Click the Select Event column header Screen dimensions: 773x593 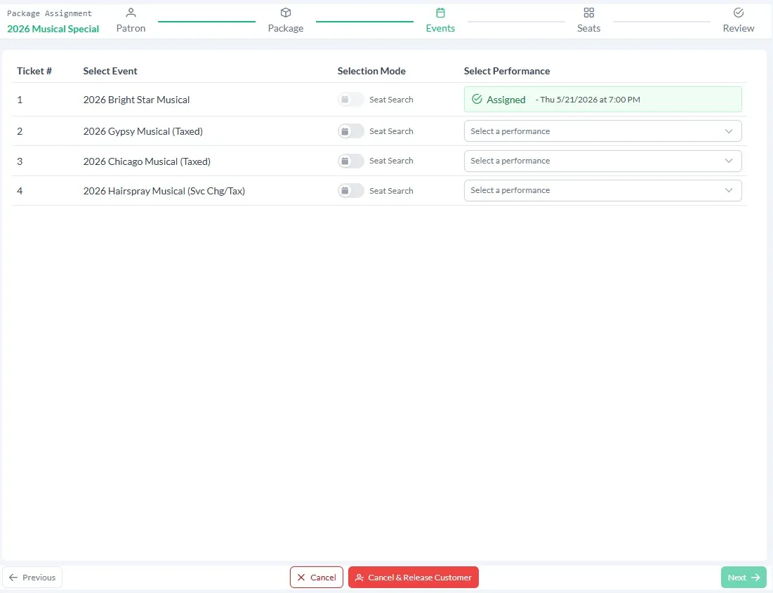pyautogui.click(x=110, y=71)
